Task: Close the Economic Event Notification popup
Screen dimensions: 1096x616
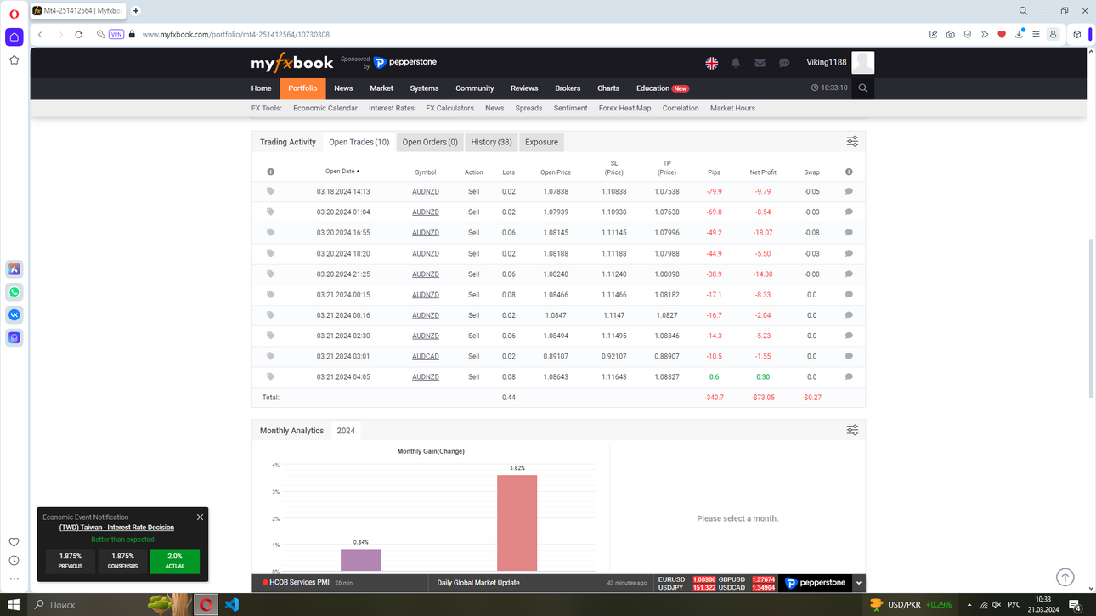Action: click(200, 517)
